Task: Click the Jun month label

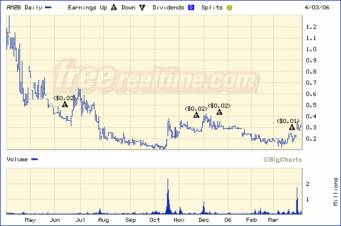Action: pos(55,220)
